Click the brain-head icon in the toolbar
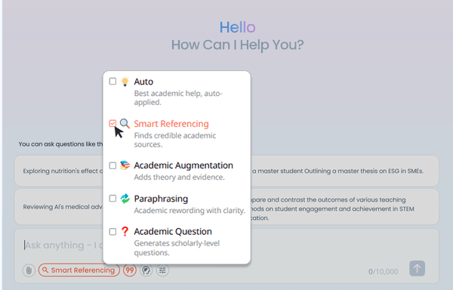Viewport: 453px width, 290px height. tap(146, 270)
